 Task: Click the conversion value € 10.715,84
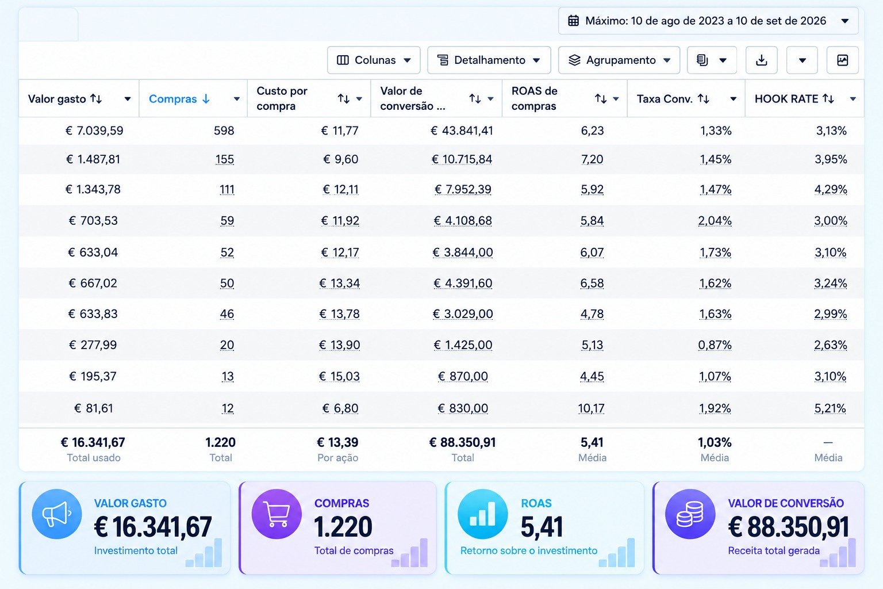[462, 159]
